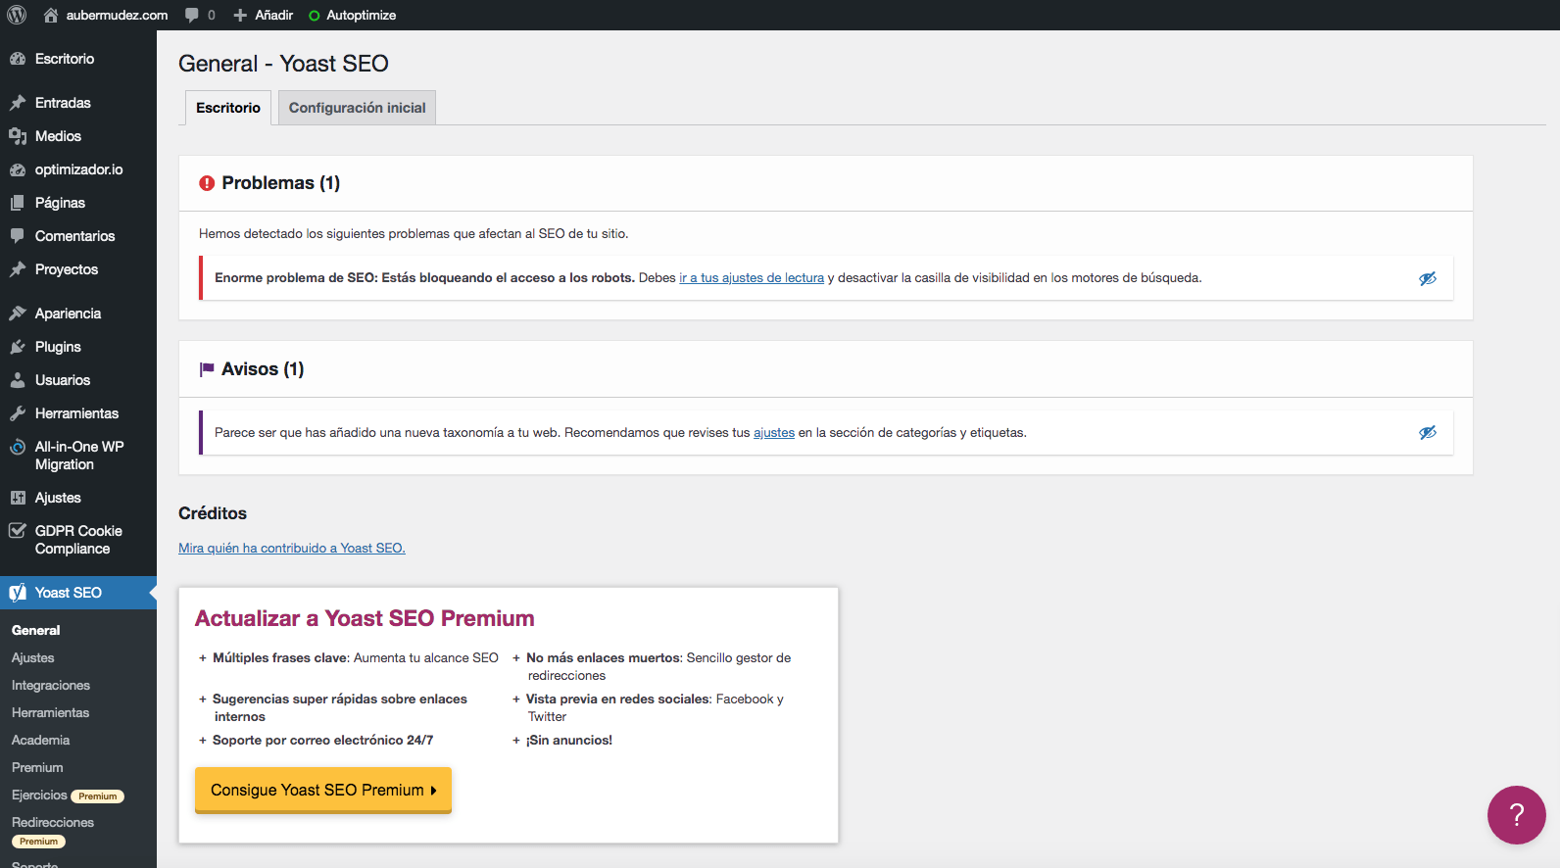Click Consigue Yoast SEO Premium button
This screenshot has width=1560, height=868.
tap(323, 791)
